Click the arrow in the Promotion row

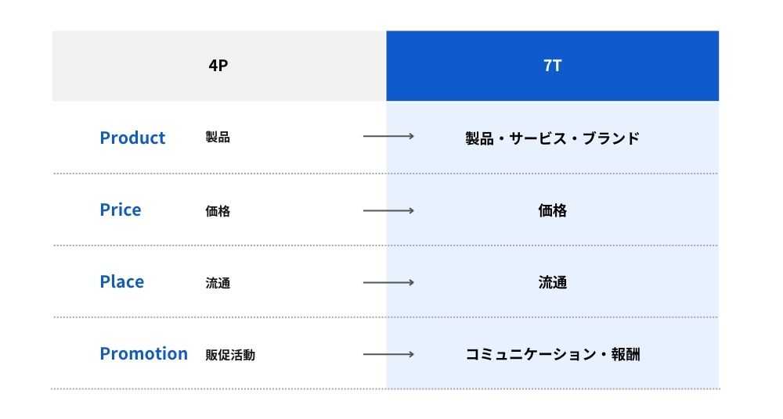click(x=388, y=354)
